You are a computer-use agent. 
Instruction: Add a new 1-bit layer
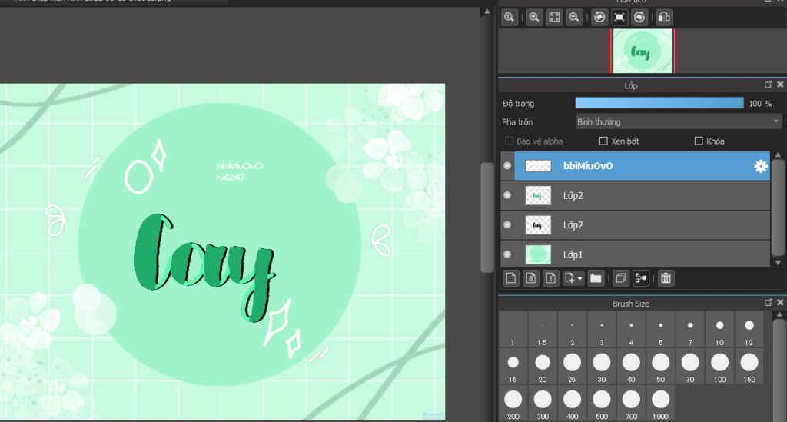(x=550, y=278)
